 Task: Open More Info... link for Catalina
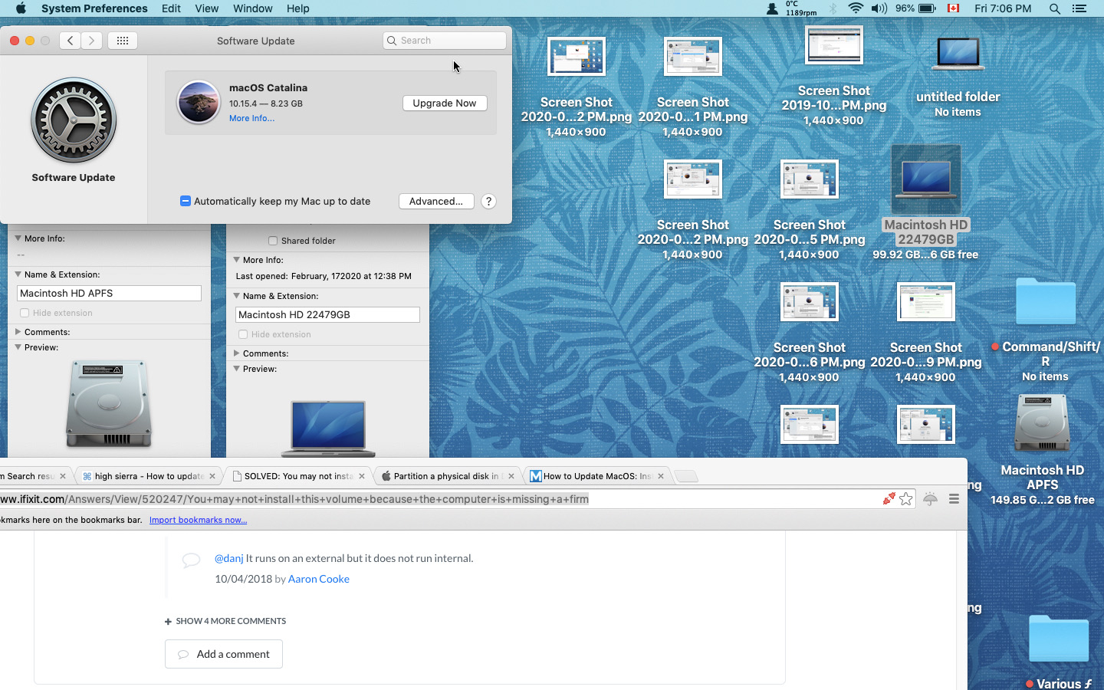click(251, 118)
